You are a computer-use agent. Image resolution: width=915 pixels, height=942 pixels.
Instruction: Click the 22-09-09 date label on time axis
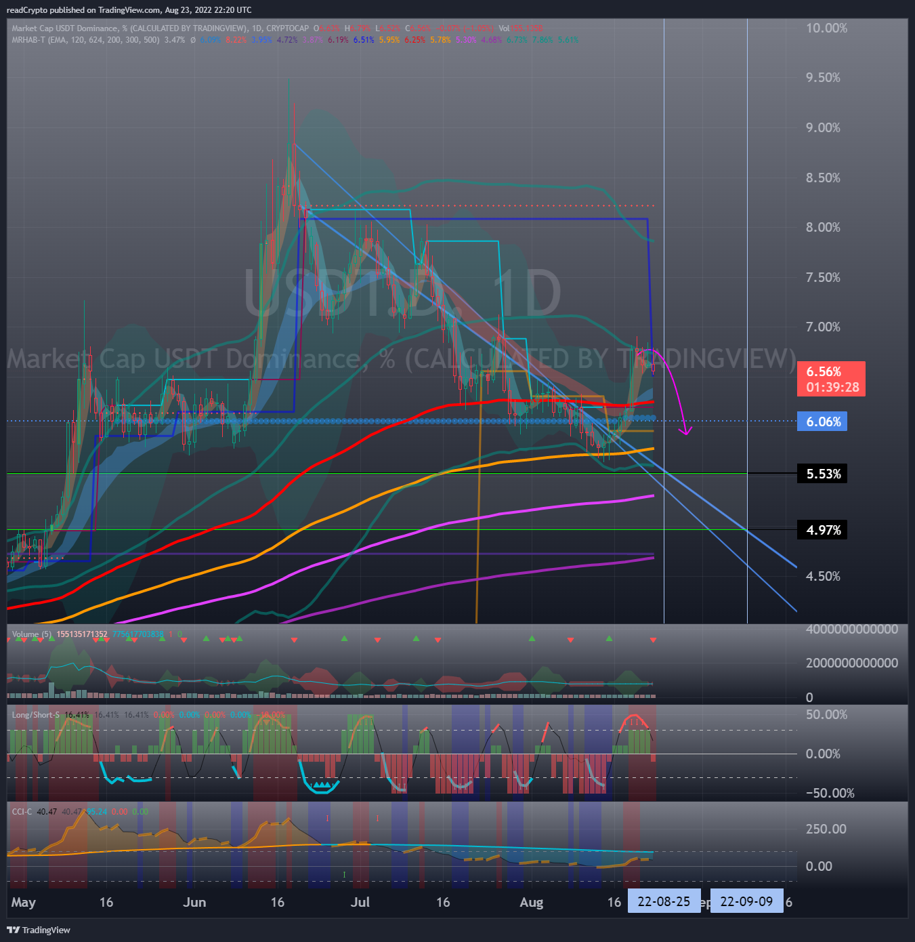[x=746, y=901]
